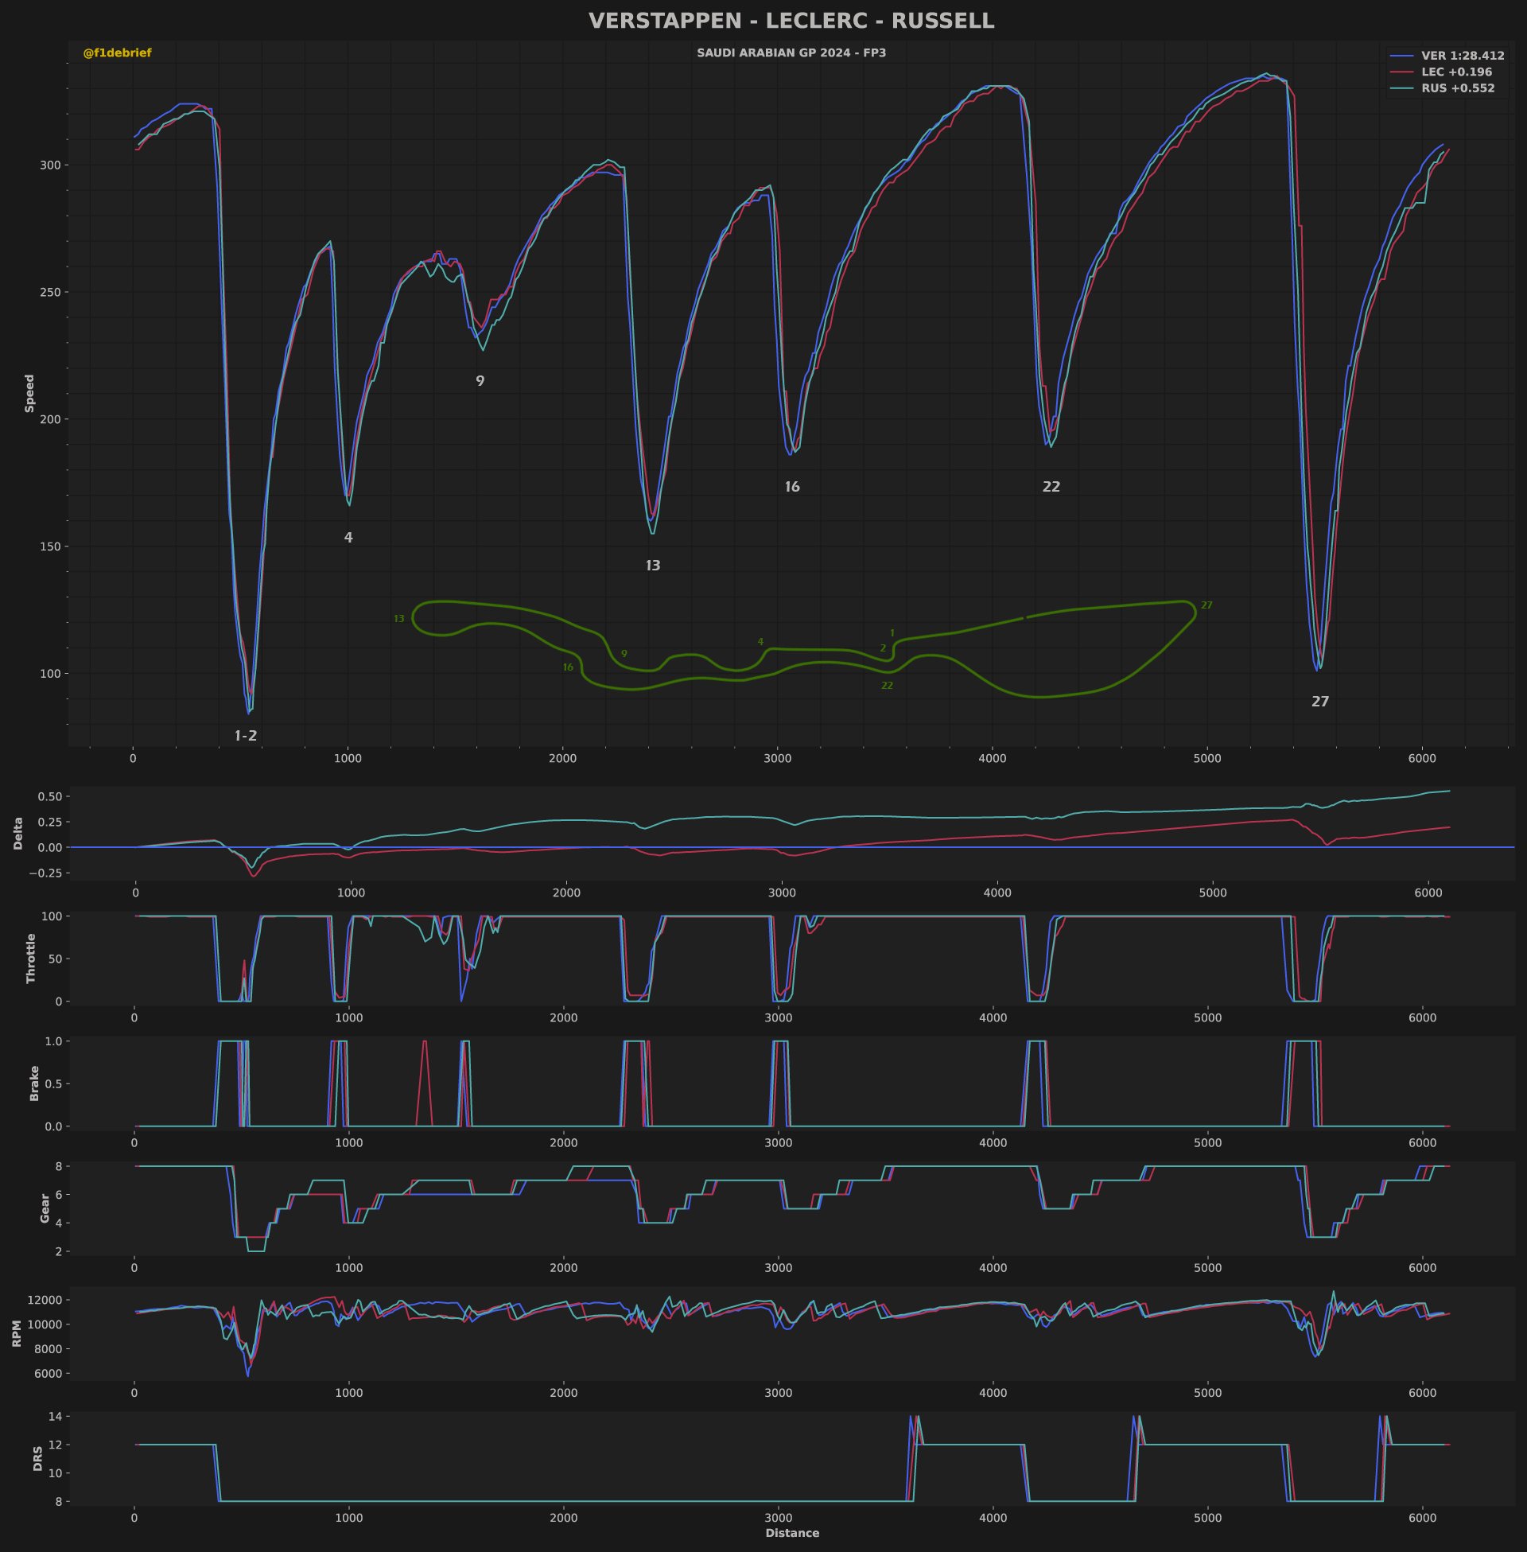Image resolution: width=1527 pixels, height=1552 pixels.
Task: Click the Delta axis label
Action: (18, 834)
